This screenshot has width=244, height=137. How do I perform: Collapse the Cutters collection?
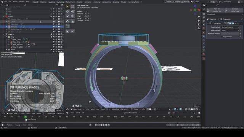coord(4,17)
